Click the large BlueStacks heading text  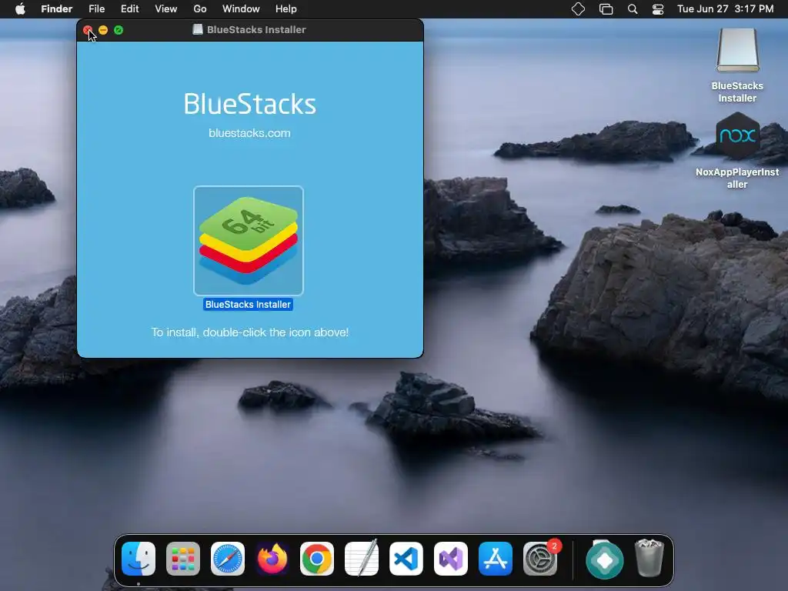(x=250, y=104)
